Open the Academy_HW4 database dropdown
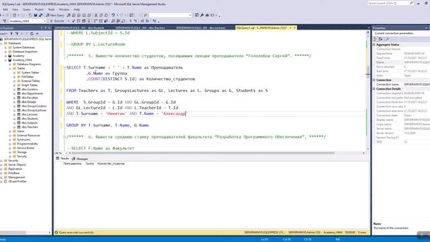430x242 pixels. (x=45, y=21)
